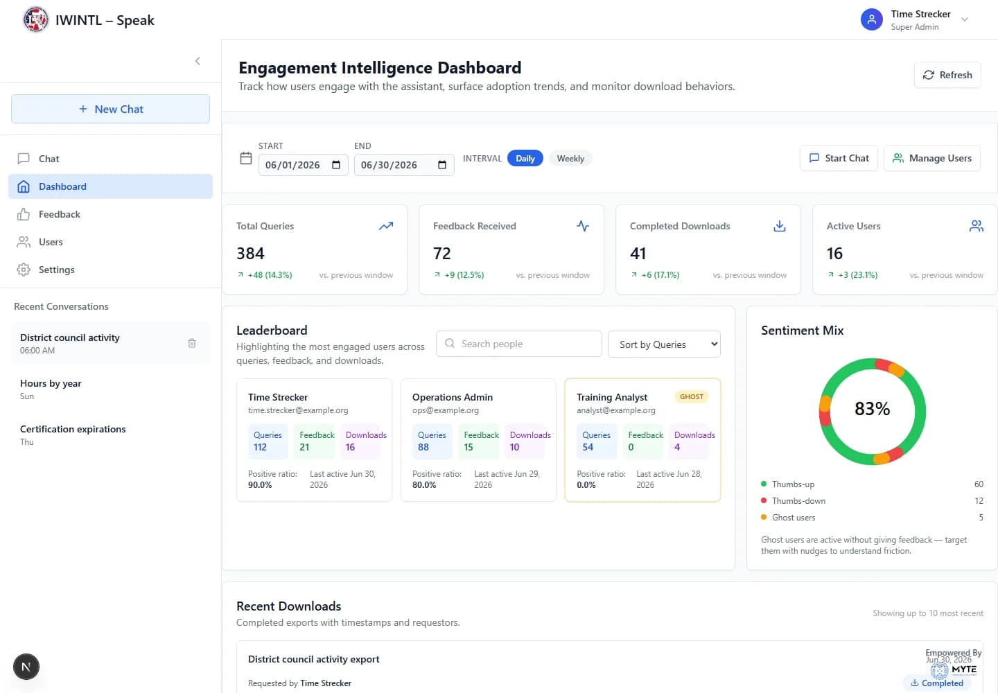Open the Feedback menu item

pos(110,214)
